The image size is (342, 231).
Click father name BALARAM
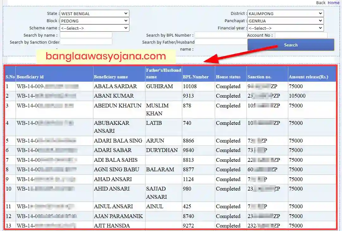[x=160, y=169]
